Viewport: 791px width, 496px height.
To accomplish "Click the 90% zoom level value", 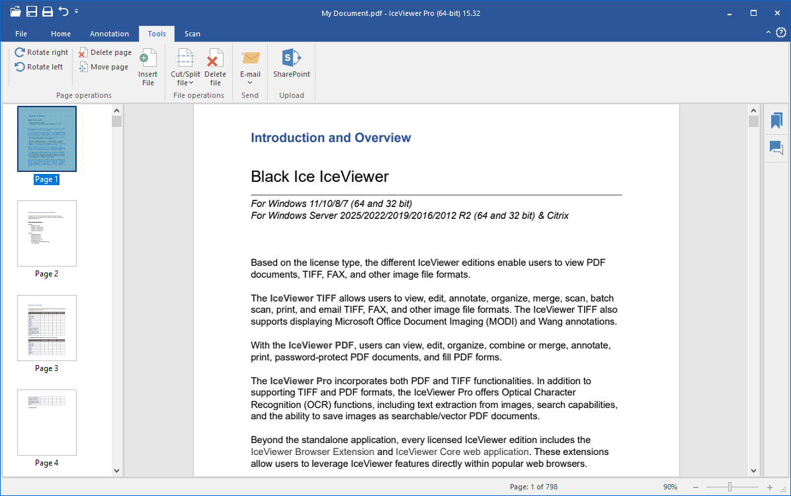I will 671,487.
